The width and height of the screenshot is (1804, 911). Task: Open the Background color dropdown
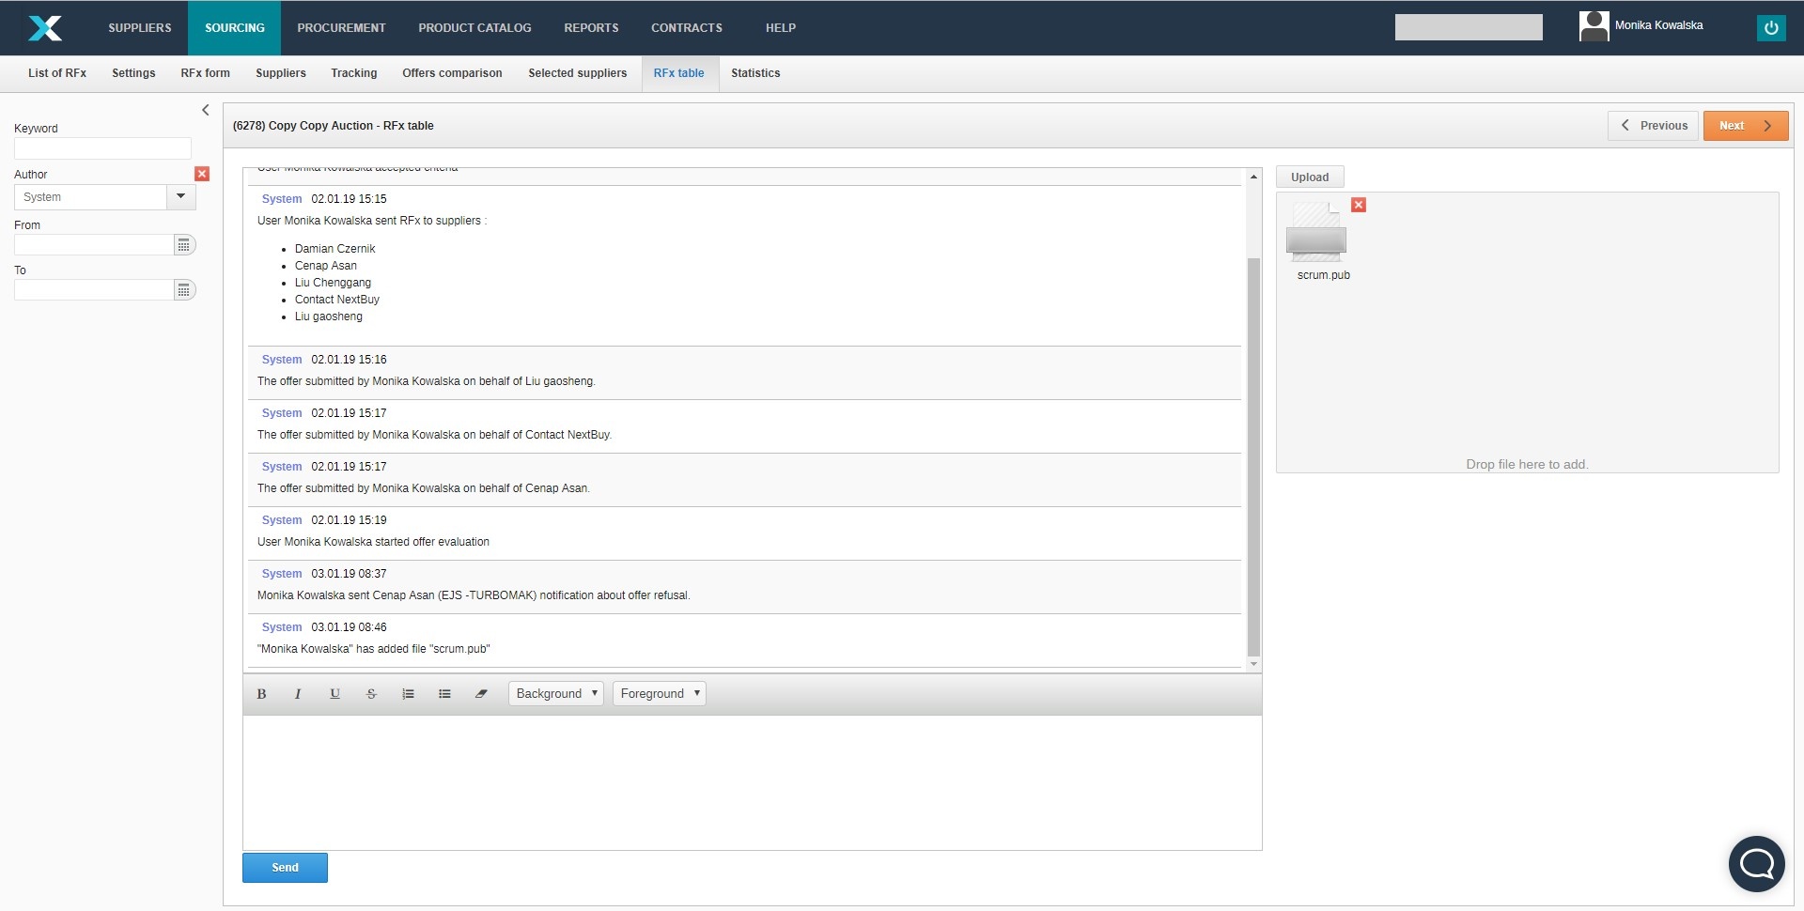(x=556, y=694)
